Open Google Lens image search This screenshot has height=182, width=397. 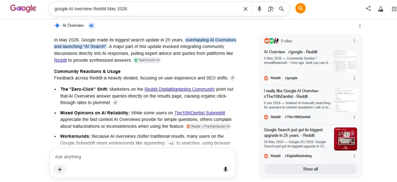tap(271, 9)
